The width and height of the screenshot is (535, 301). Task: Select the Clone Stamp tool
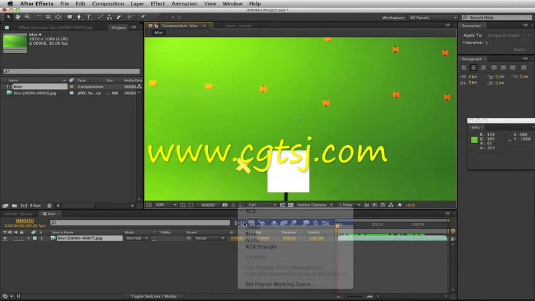[x=110, y=17]
